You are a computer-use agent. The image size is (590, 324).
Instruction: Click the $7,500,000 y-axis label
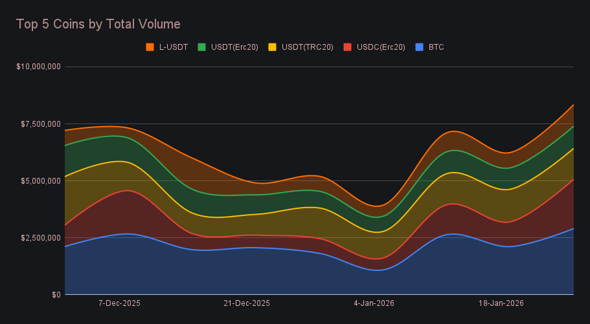pos(40,124)
